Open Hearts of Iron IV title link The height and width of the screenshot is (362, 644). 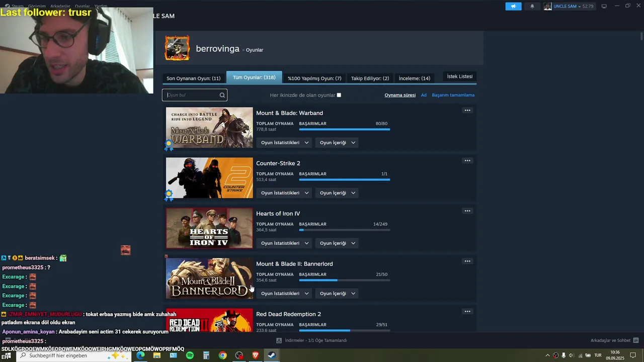point(278,214)
